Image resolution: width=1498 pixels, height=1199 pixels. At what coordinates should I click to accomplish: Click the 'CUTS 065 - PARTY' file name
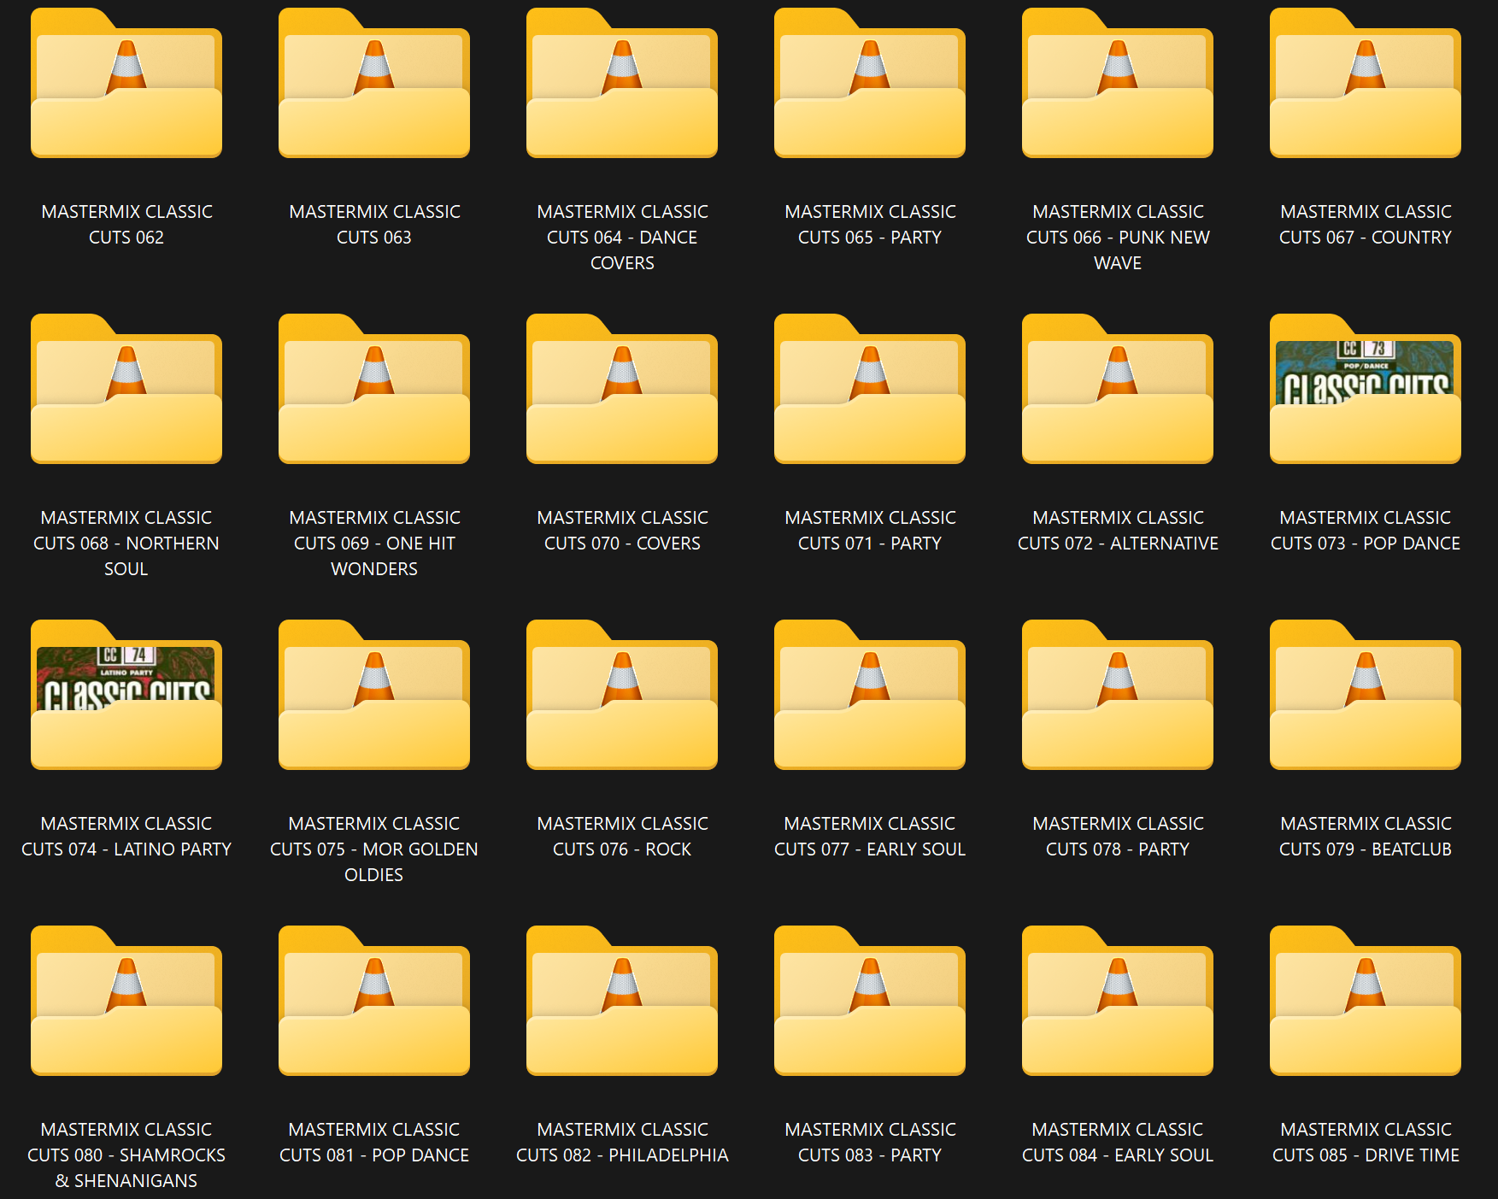[x=870, y=237]
